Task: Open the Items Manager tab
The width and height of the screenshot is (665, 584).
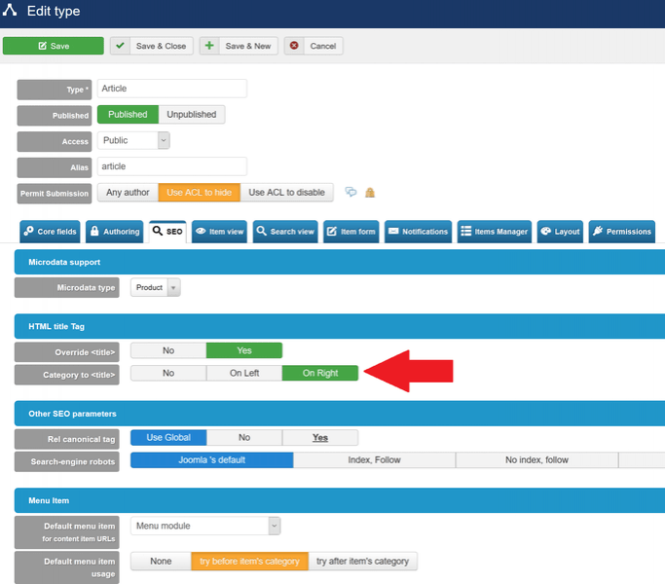Action: (495, 232)
